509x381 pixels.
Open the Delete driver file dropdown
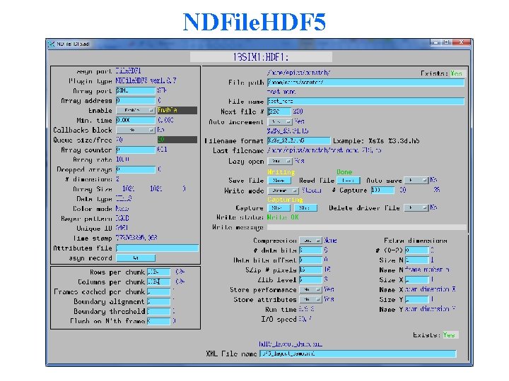click(x=417, y=207)
